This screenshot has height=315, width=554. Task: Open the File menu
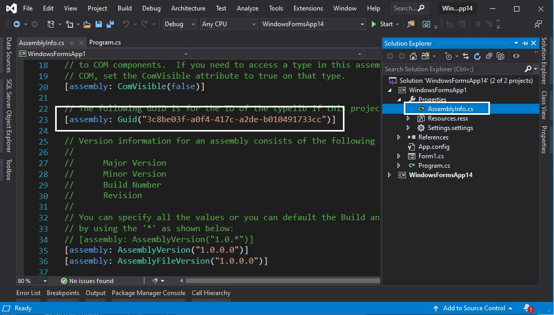[x=28, y=8]
